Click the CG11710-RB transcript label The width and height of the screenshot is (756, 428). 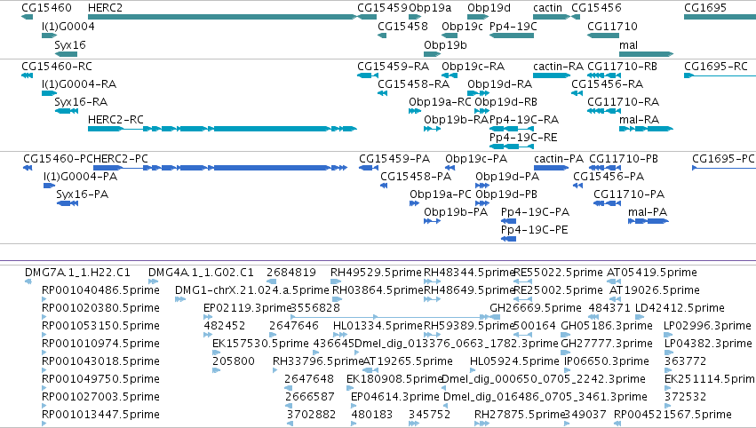coord(622,66)
